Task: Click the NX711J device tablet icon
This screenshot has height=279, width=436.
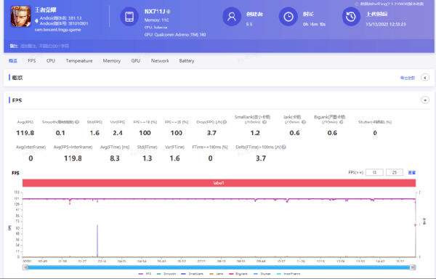Action: (x=129, y=17)
